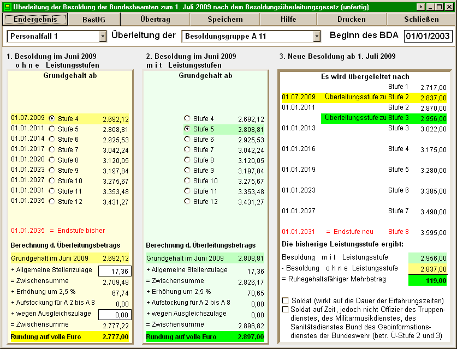Click the Besoldung ohne Leistungsstufe value 2.837,00
The height and width of the screenshot is (349, 457).
pyautogui.click(x=428, y=269)
